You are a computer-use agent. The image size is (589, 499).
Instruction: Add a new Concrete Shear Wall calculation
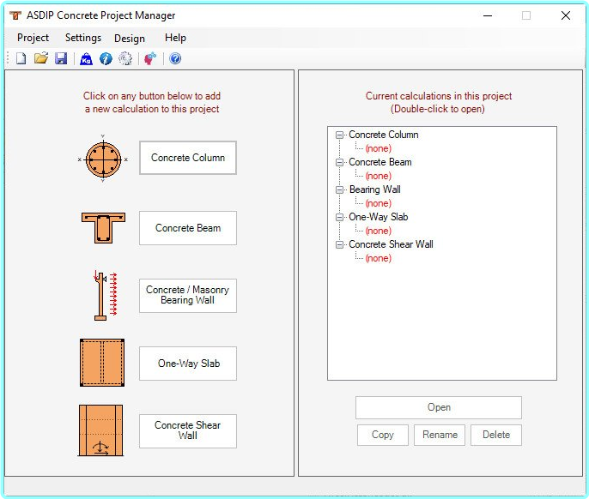coord(188,430)
